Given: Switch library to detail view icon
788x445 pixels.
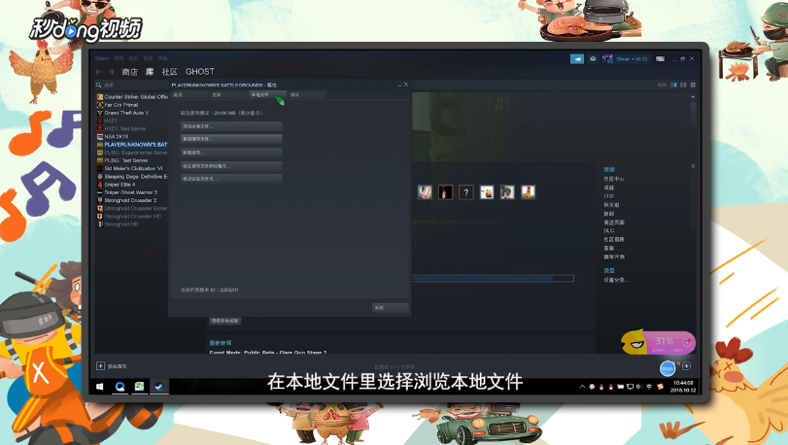Looking at the screenshot, I should [674, 85].
